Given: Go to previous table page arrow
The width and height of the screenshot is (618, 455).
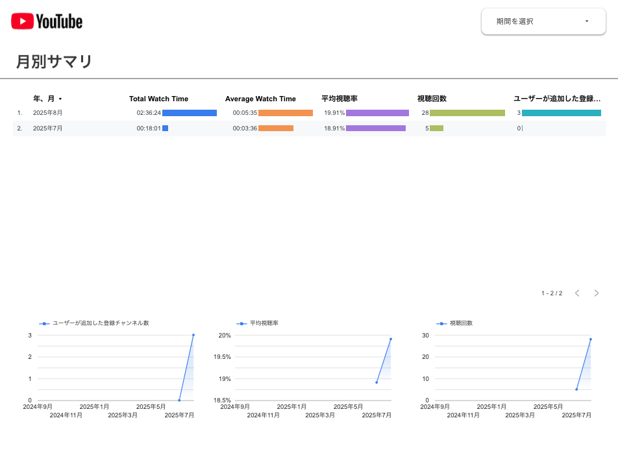Looking at the screenshot, I should click(576, 293).
